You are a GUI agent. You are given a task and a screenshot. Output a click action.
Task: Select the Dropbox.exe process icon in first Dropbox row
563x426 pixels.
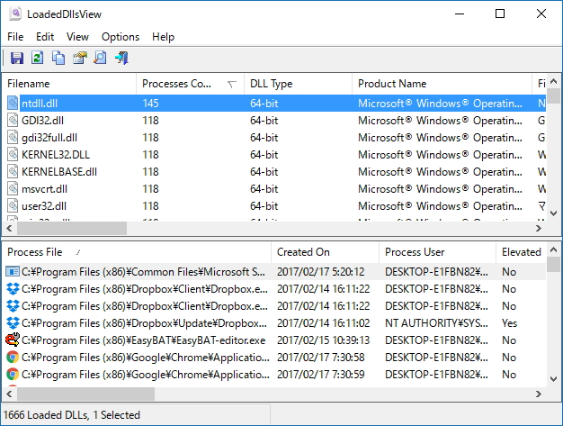13,289
